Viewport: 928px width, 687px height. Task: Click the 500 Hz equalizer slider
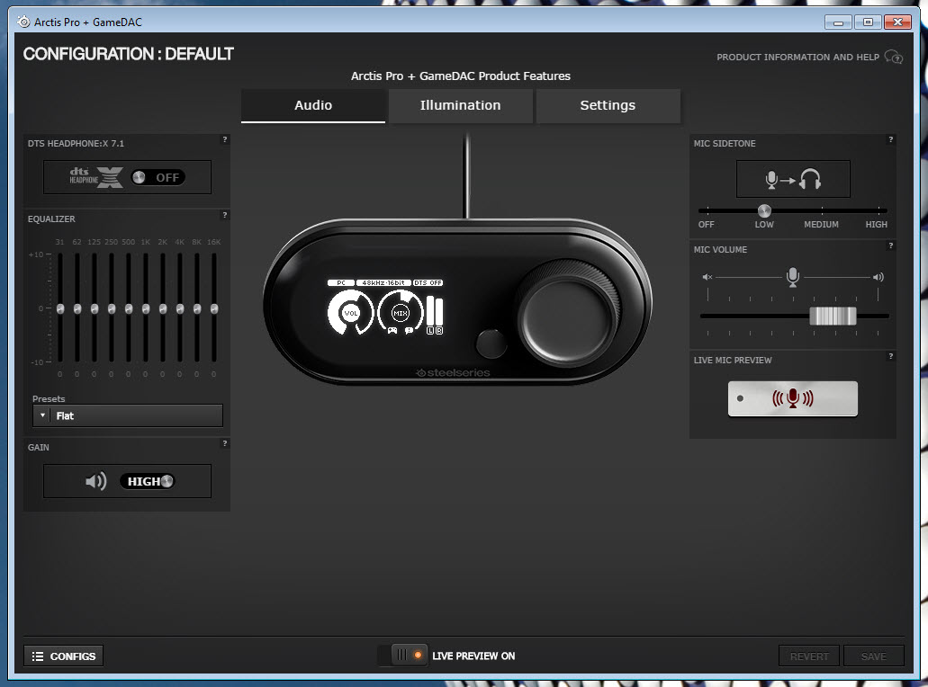pyautogui.click(x=129, y=308)
